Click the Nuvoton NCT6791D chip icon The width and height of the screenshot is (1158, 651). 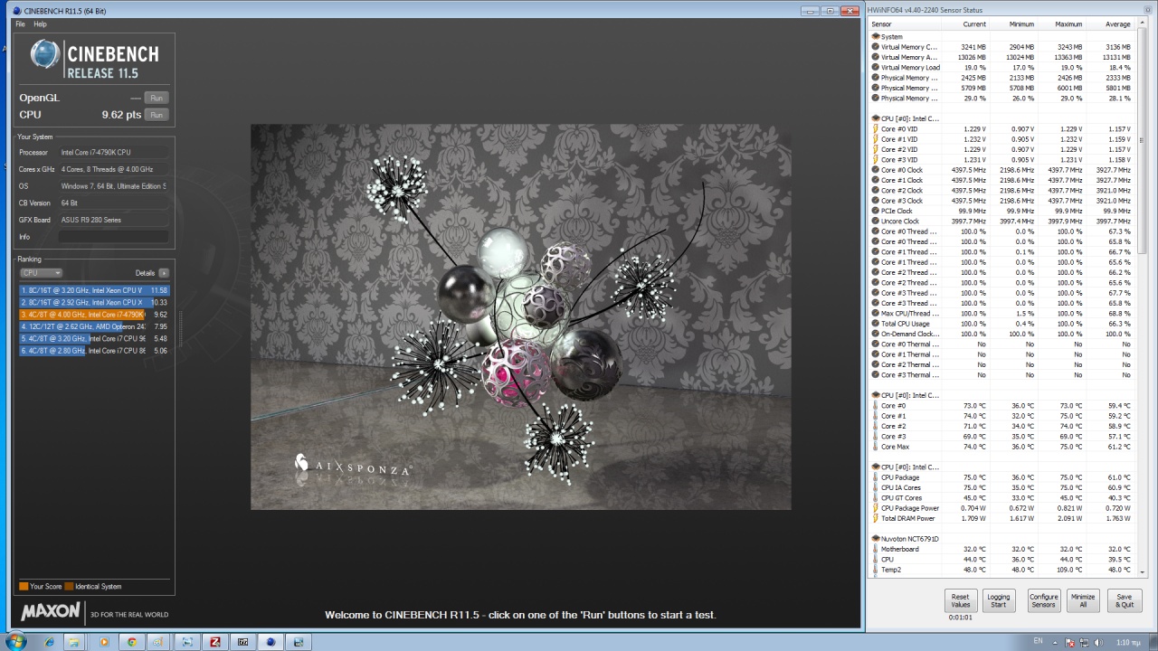tap(876, 539)
